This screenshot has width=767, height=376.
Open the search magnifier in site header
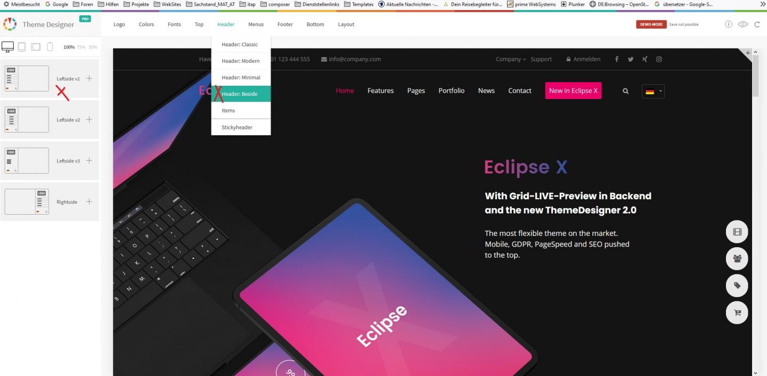click(626, 91)
